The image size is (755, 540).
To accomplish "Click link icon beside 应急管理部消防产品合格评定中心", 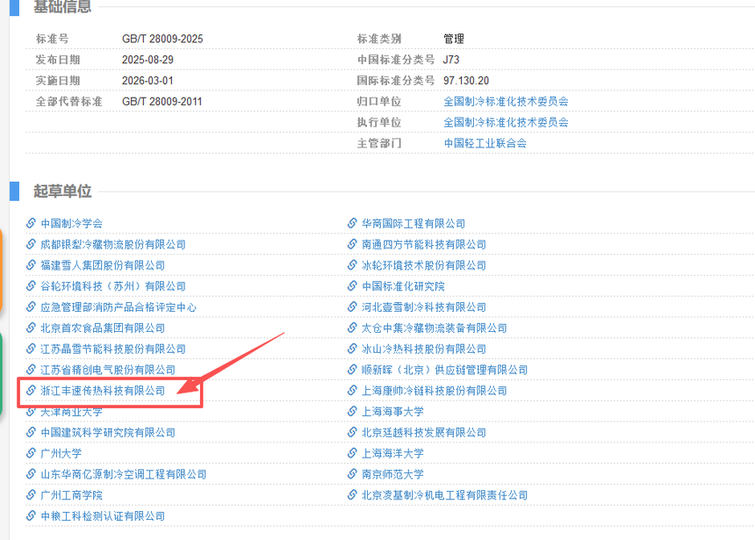I will click(x=32, y=306).
